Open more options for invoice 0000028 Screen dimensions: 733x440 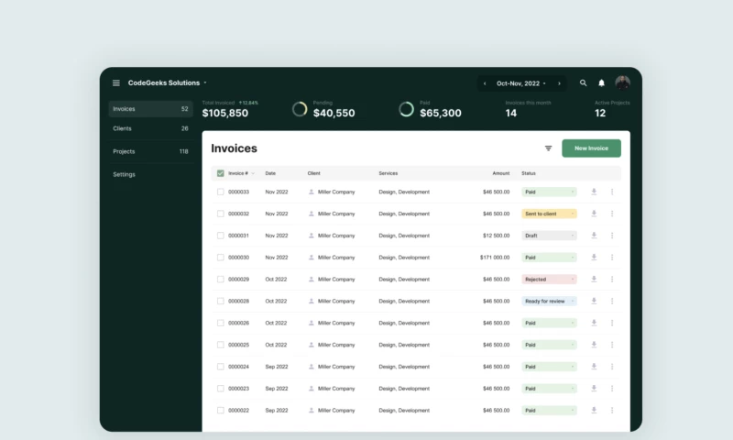(x=612, y=302)
